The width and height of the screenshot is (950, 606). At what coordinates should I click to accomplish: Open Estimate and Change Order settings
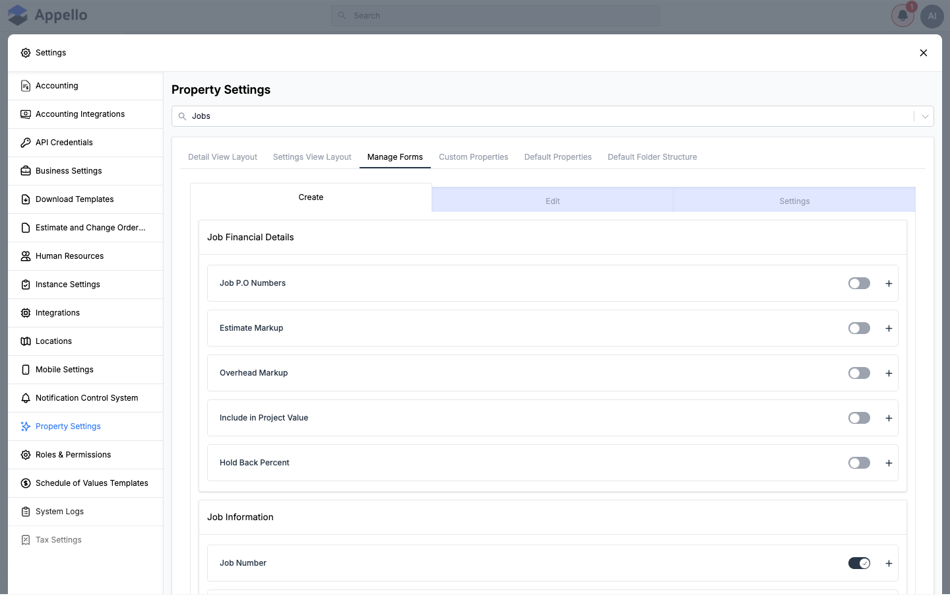point(86,228)
